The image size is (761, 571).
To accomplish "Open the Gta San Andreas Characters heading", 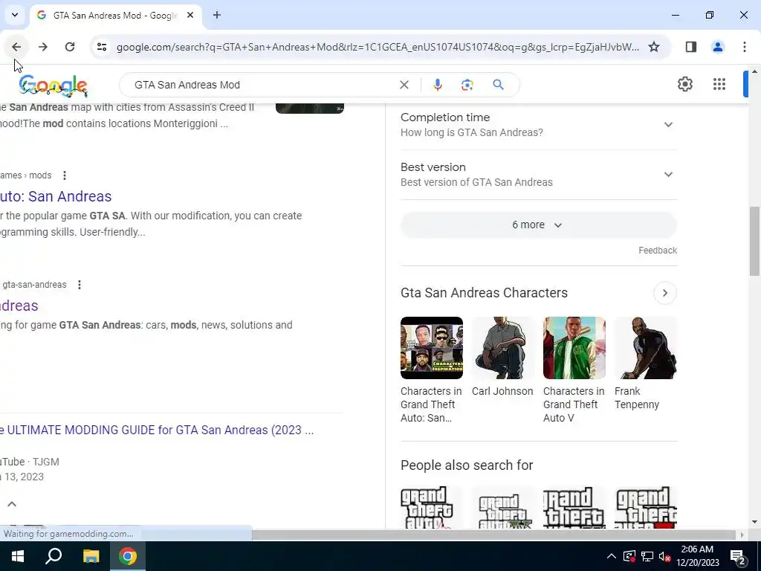I will tap(484, 293).
